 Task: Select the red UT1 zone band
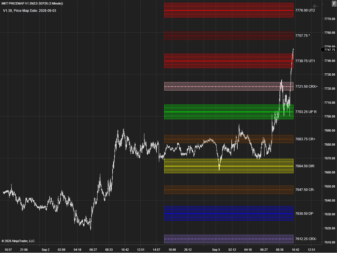[229, 61]
